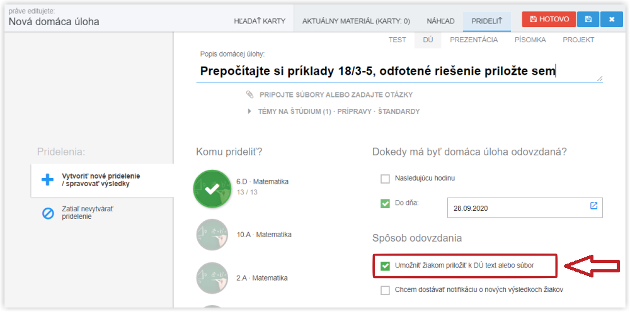Switch to the Náhľad tab

441,21
